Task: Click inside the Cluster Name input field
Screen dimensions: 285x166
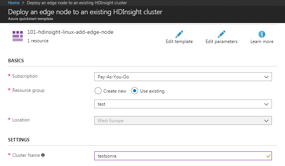Action: coord(183,156)
